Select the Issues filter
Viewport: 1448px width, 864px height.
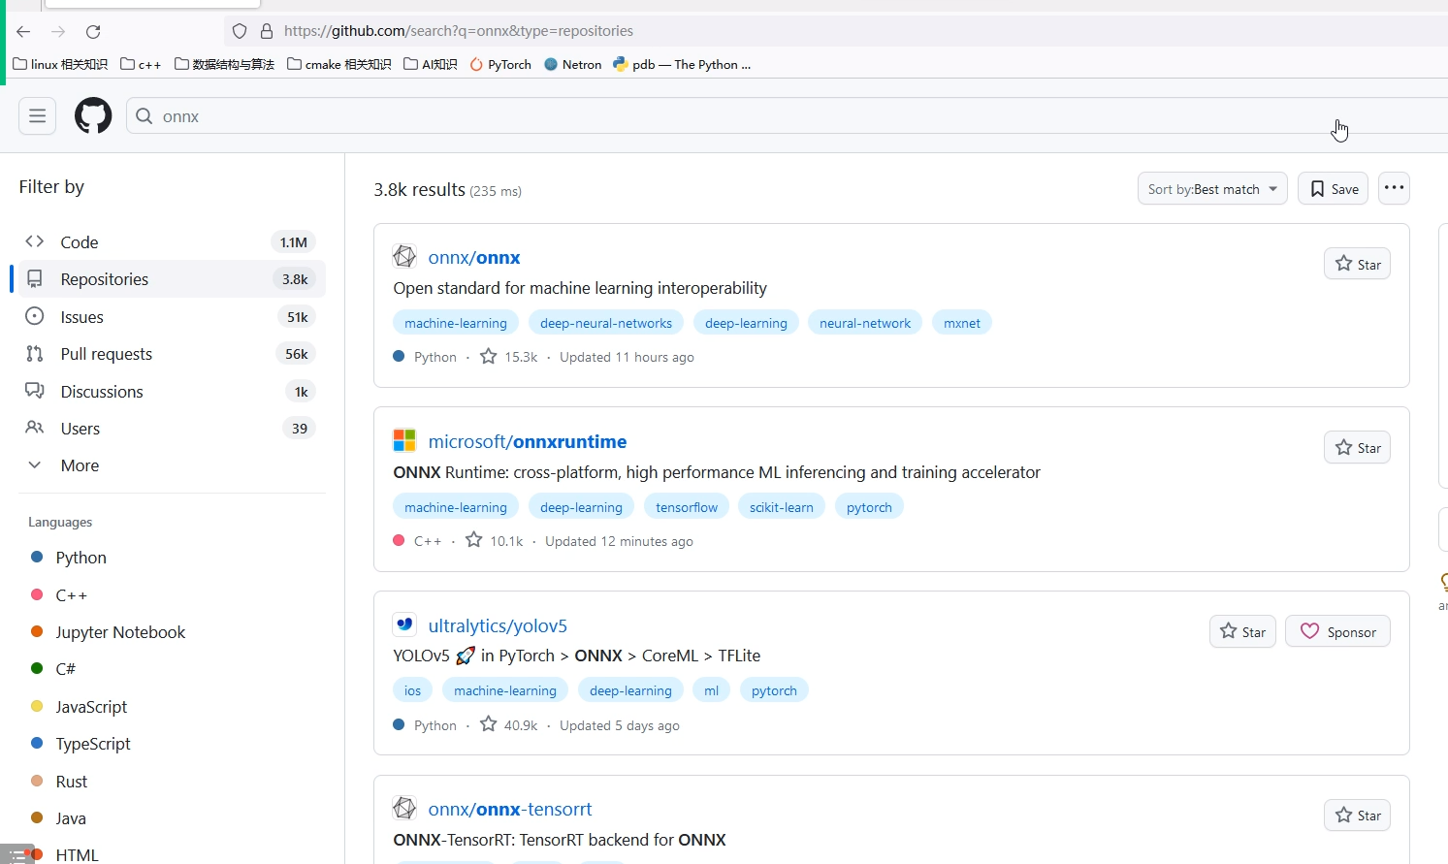(x=173, y=316)
